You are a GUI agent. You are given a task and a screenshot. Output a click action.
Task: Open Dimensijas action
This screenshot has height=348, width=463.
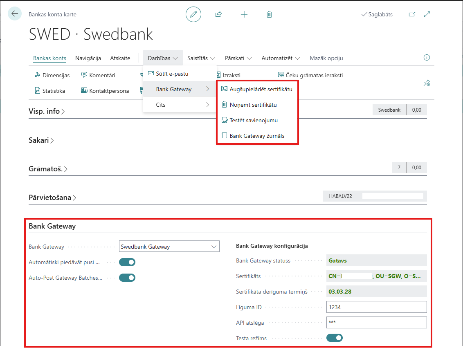[52, 75]
